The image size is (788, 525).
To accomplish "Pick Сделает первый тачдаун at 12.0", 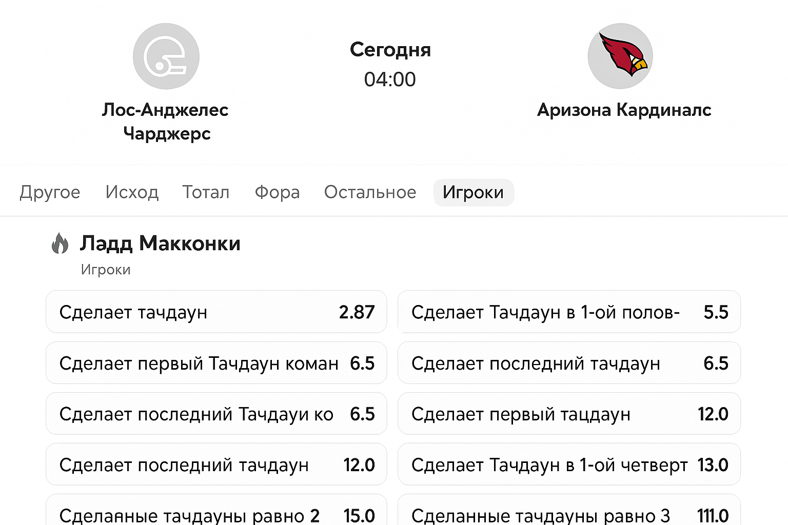I will coord(569,414).
